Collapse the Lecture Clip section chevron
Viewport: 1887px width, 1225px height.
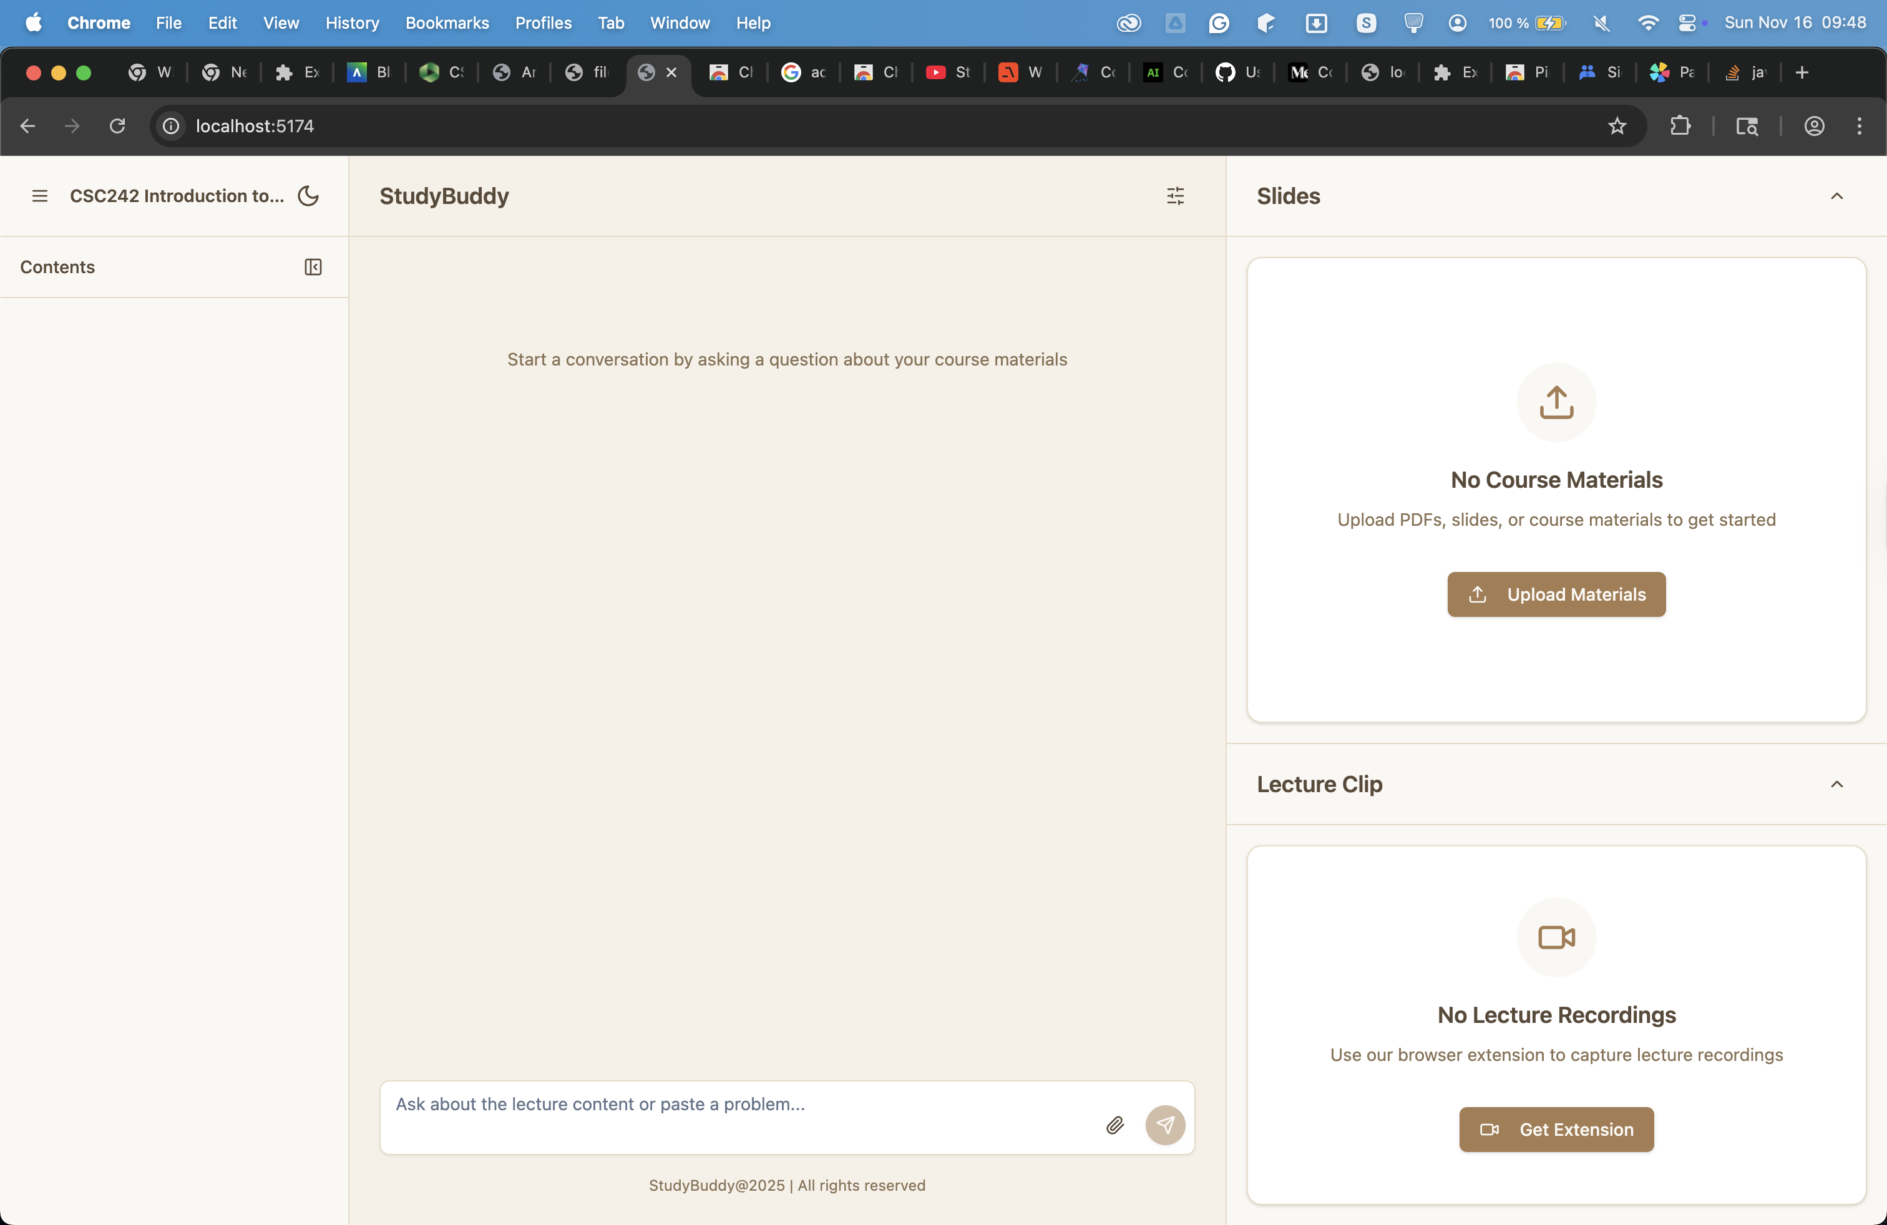(x=1836, y=783)
